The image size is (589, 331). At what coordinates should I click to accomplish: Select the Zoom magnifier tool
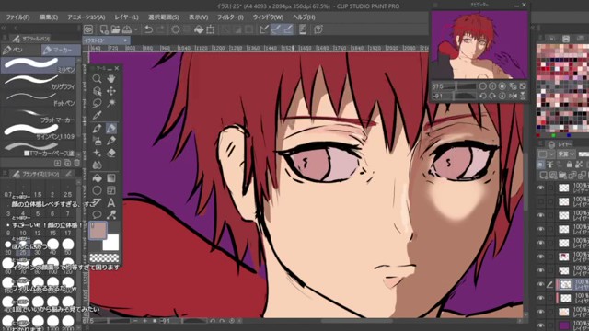coord(97,78)
